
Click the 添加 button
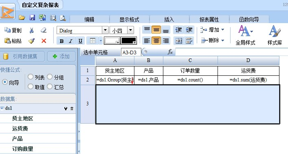(62, 56)
